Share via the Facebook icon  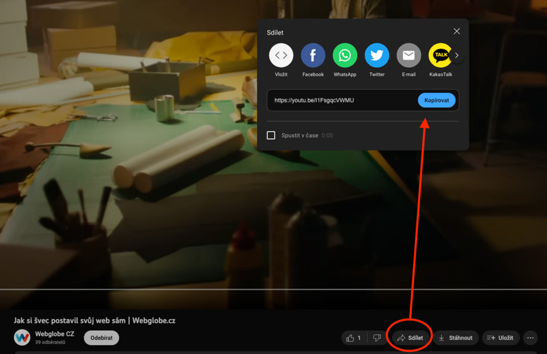(313, 55)
